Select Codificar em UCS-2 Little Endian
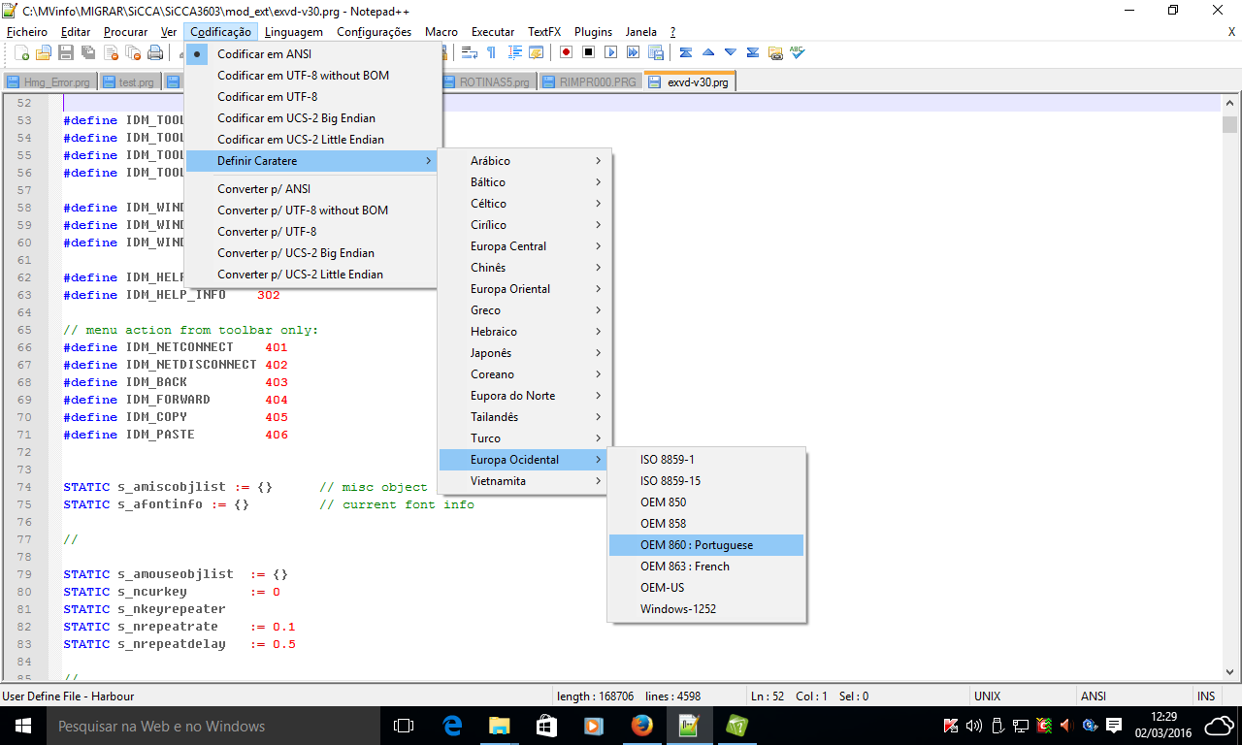The width and height of the screenshot is (1242, 745). [x=300, y=140]
